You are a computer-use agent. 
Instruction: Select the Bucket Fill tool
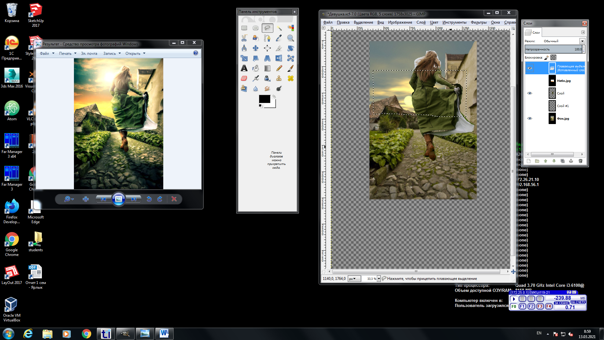tap(255, 68)
